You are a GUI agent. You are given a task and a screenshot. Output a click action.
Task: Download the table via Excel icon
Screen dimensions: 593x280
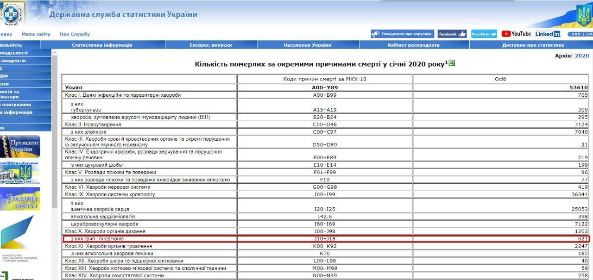(x=452, y=63)
